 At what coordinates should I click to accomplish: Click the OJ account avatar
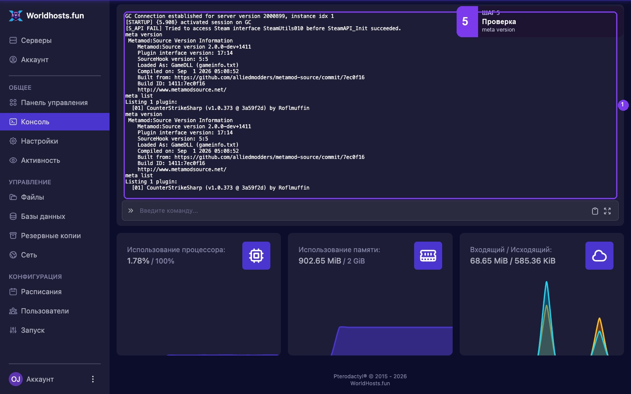tap(16, 379)
